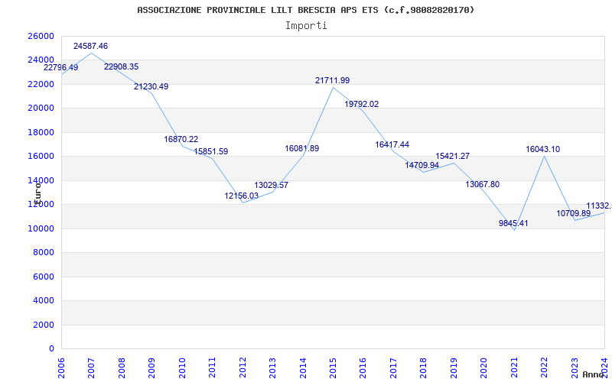Click x-axis year 2019
612x382 pixels.
click(454, 368)
